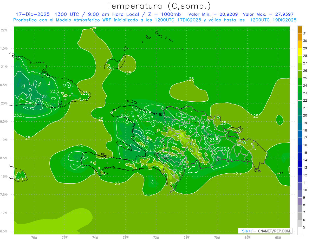This screenshot has height=241, width=312.
Task: Click the '69W' longitude axis label
Action: pyautogui.click(x=248, y=237)
